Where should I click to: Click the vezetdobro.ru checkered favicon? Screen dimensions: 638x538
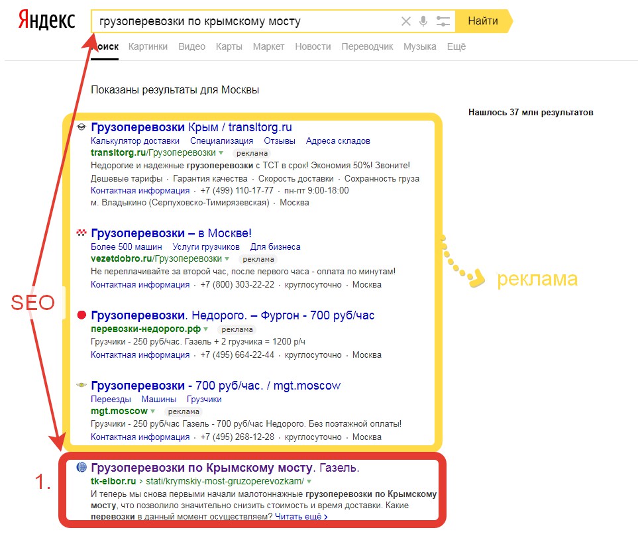81,233
